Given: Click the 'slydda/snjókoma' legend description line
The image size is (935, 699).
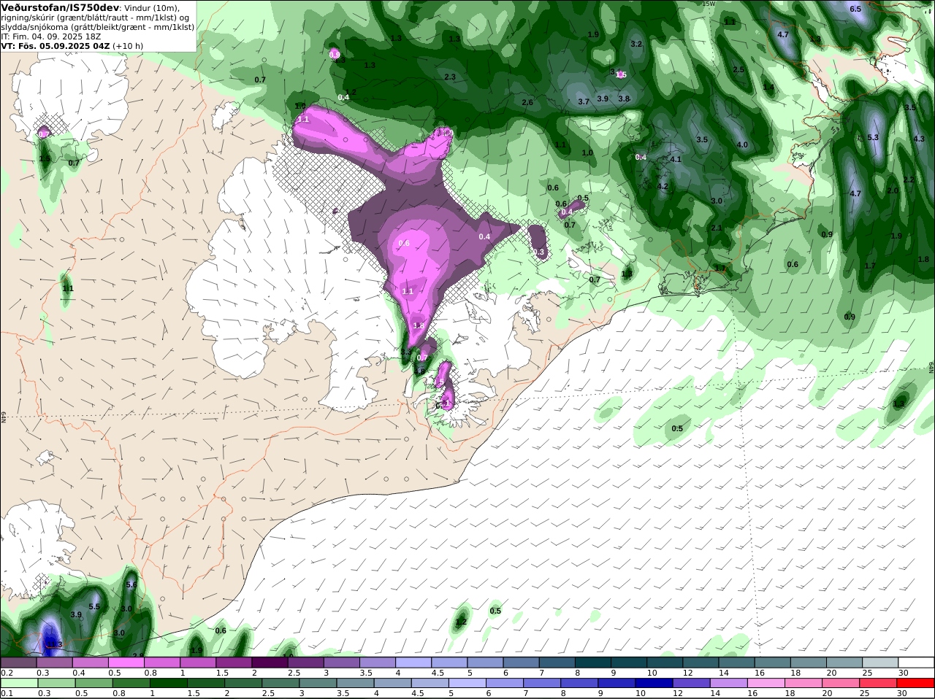Looking at the screenshot, I should (x=97, y=27).
